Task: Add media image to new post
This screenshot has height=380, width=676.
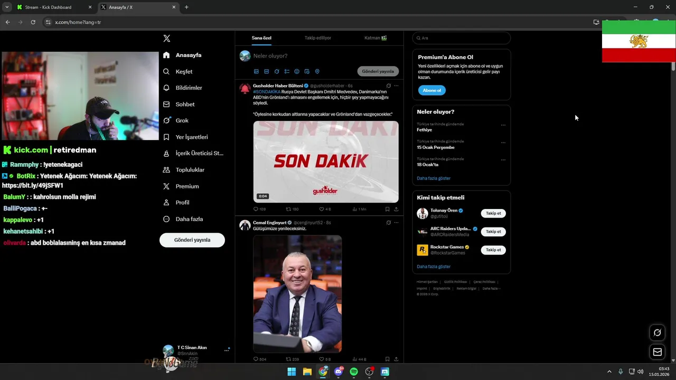Action: pos(256,71)
